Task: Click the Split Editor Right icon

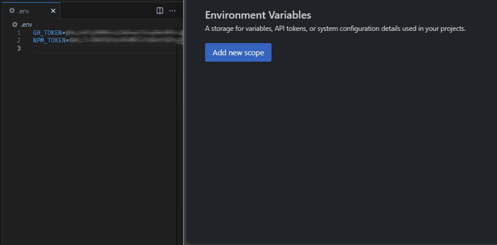Action: 160,10
